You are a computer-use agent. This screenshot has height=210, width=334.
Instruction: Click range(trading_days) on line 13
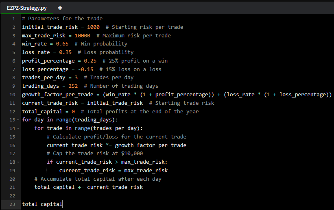click(85, 120)
